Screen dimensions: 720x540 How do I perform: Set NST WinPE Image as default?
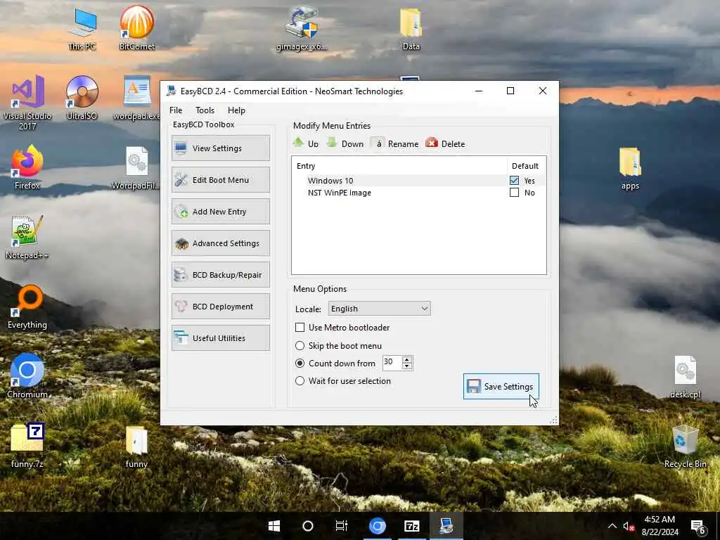514,193
